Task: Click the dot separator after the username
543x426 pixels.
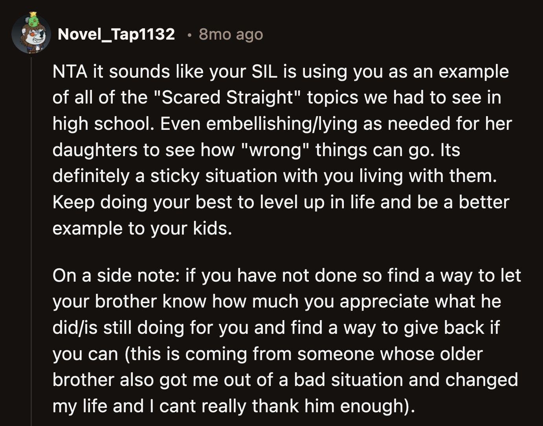Action: click(190, 35)
